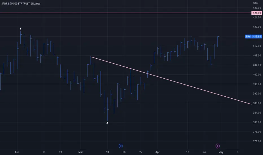263x155 pixels.
Task: Click the May label on the time axis
Action: pos(221,152)
